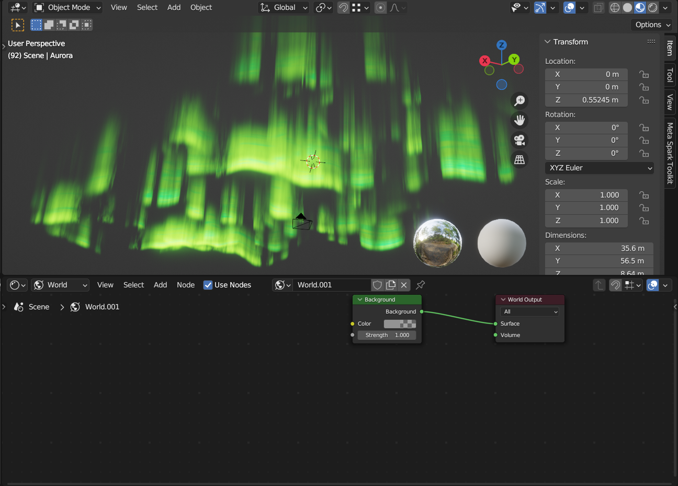This screenshot has width=678, height=486.
Task: Switch to material preview shading
Action: [640, 7]
